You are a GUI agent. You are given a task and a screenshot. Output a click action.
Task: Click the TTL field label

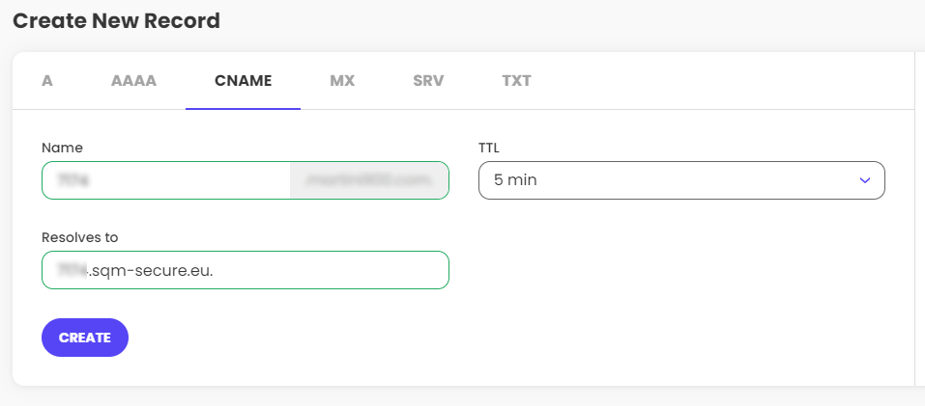(489, 148)
